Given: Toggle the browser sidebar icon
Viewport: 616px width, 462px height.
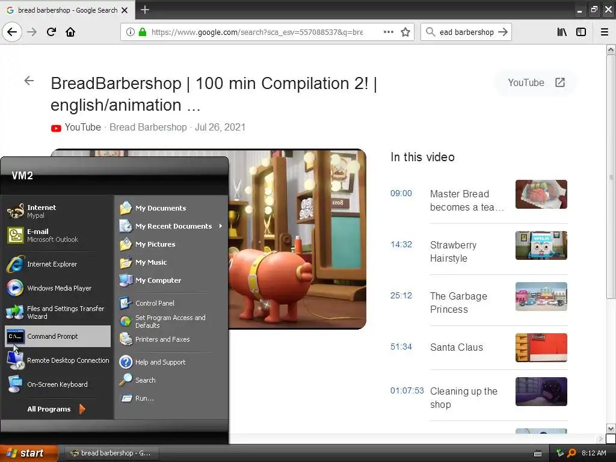Looking at the screenshot, I should coord(581,32).
